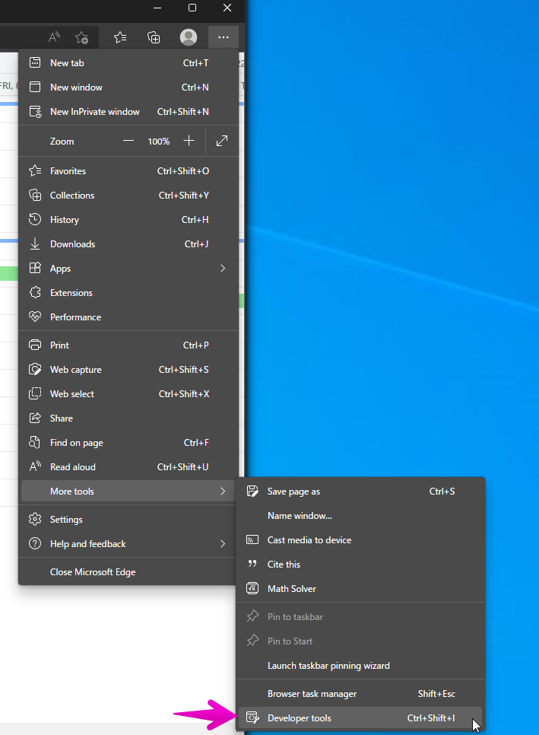The height and width of the screenshot is (735, 539).
Task: Enter full screen via zoom row icon
Action: 222,141
